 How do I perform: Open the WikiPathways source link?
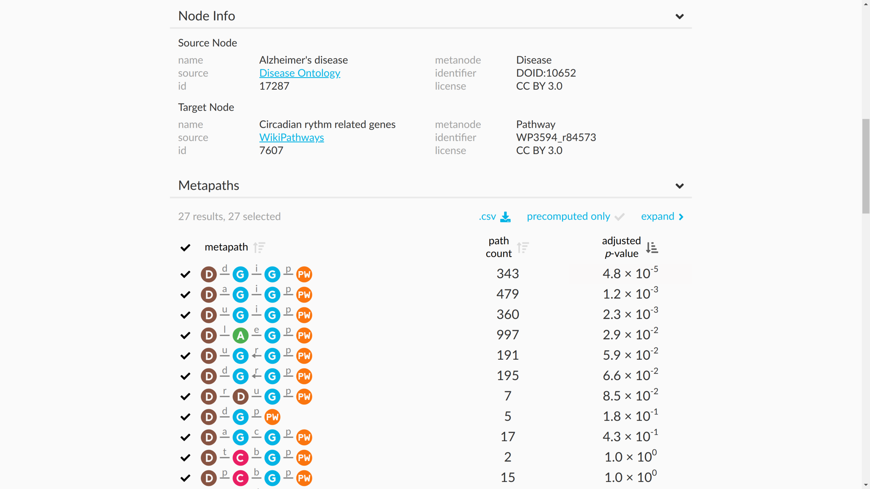[291, 137]
